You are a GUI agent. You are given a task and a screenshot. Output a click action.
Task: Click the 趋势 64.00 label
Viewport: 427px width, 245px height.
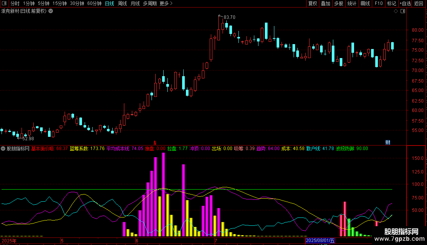pyautogui.click(x=268, y=149)
